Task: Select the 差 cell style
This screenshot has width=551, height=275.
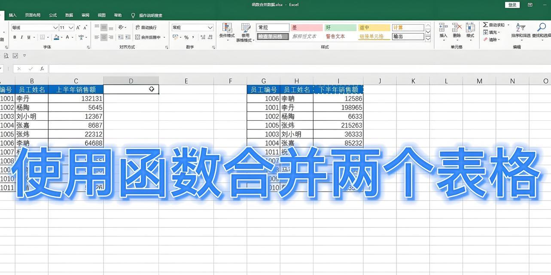Action: 306,27
